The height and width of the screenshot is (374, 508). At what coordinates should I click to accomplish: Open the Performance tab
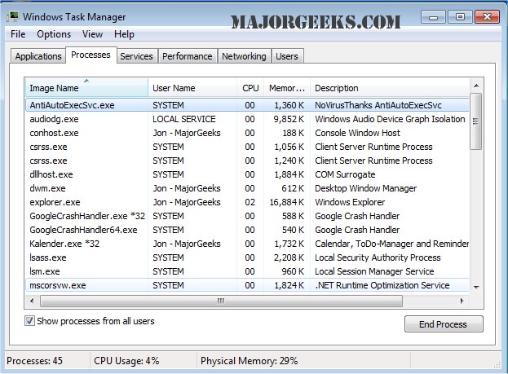(x=188, y=56)
